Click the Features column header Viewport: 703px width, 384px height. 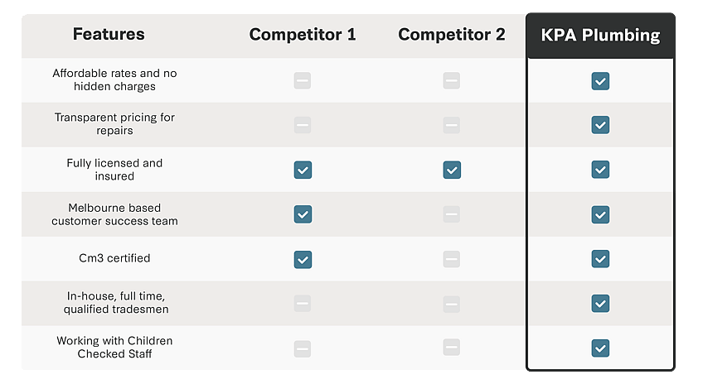point(109,35)
